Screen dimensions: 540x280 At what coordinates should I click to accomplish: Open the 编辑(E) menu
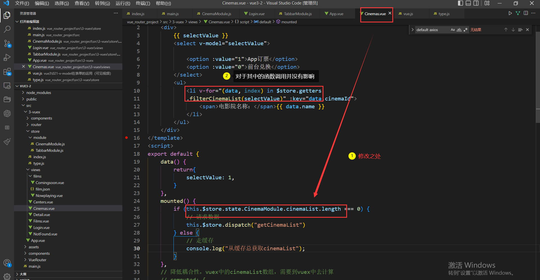pos(42,3)
